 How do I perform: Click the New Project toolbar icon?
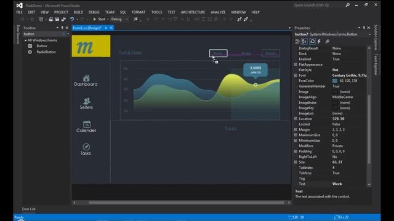(41, 19)
